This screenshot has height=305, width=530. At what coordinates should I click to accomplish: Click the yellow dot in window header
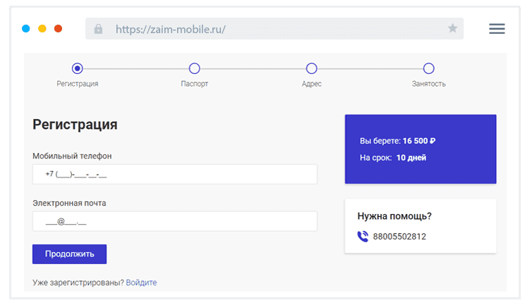pos(42,29)
